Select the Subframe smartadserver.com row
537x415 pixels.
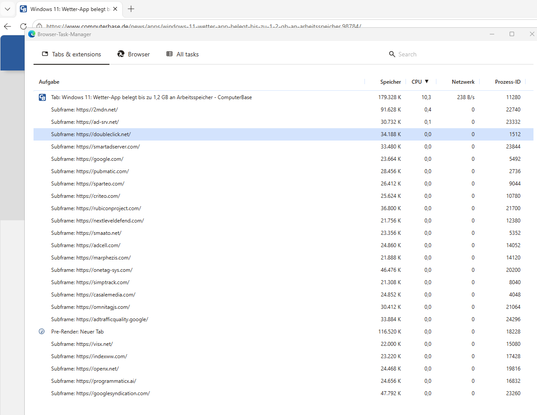pos(283,147)
